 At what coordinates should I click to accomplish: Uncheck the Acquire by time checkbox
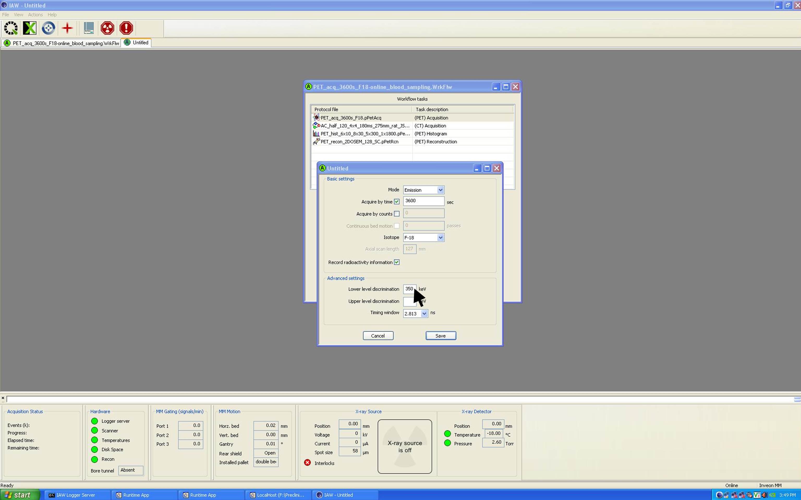pyautogui.click(x=397, y=202)
